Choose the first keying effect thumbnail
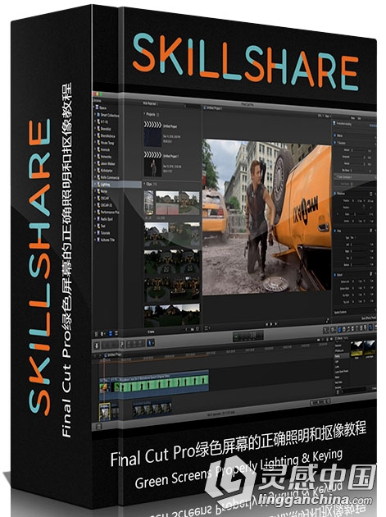Viewport: 386px width, 517px height. click(x=356, y=348)
